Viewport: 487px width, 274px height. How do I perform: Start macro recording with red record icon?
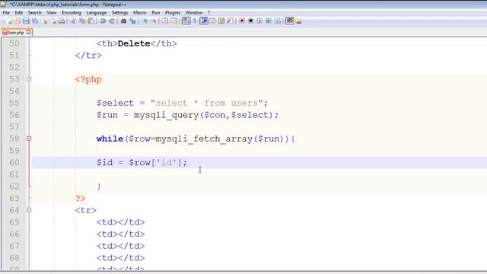(x=242, y=21)
